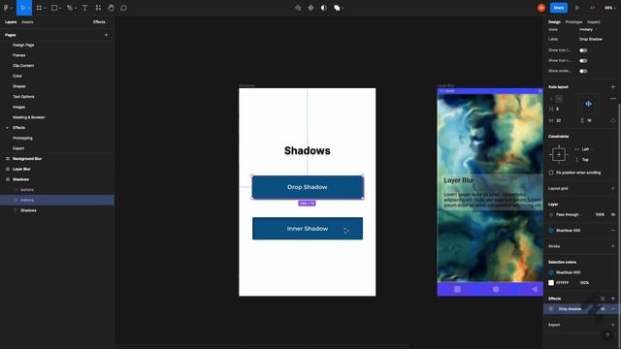Click the FFFFFF white color swatch
Image resolution: width=621 pixels, height=349 pixels.
tap(551, 282)
